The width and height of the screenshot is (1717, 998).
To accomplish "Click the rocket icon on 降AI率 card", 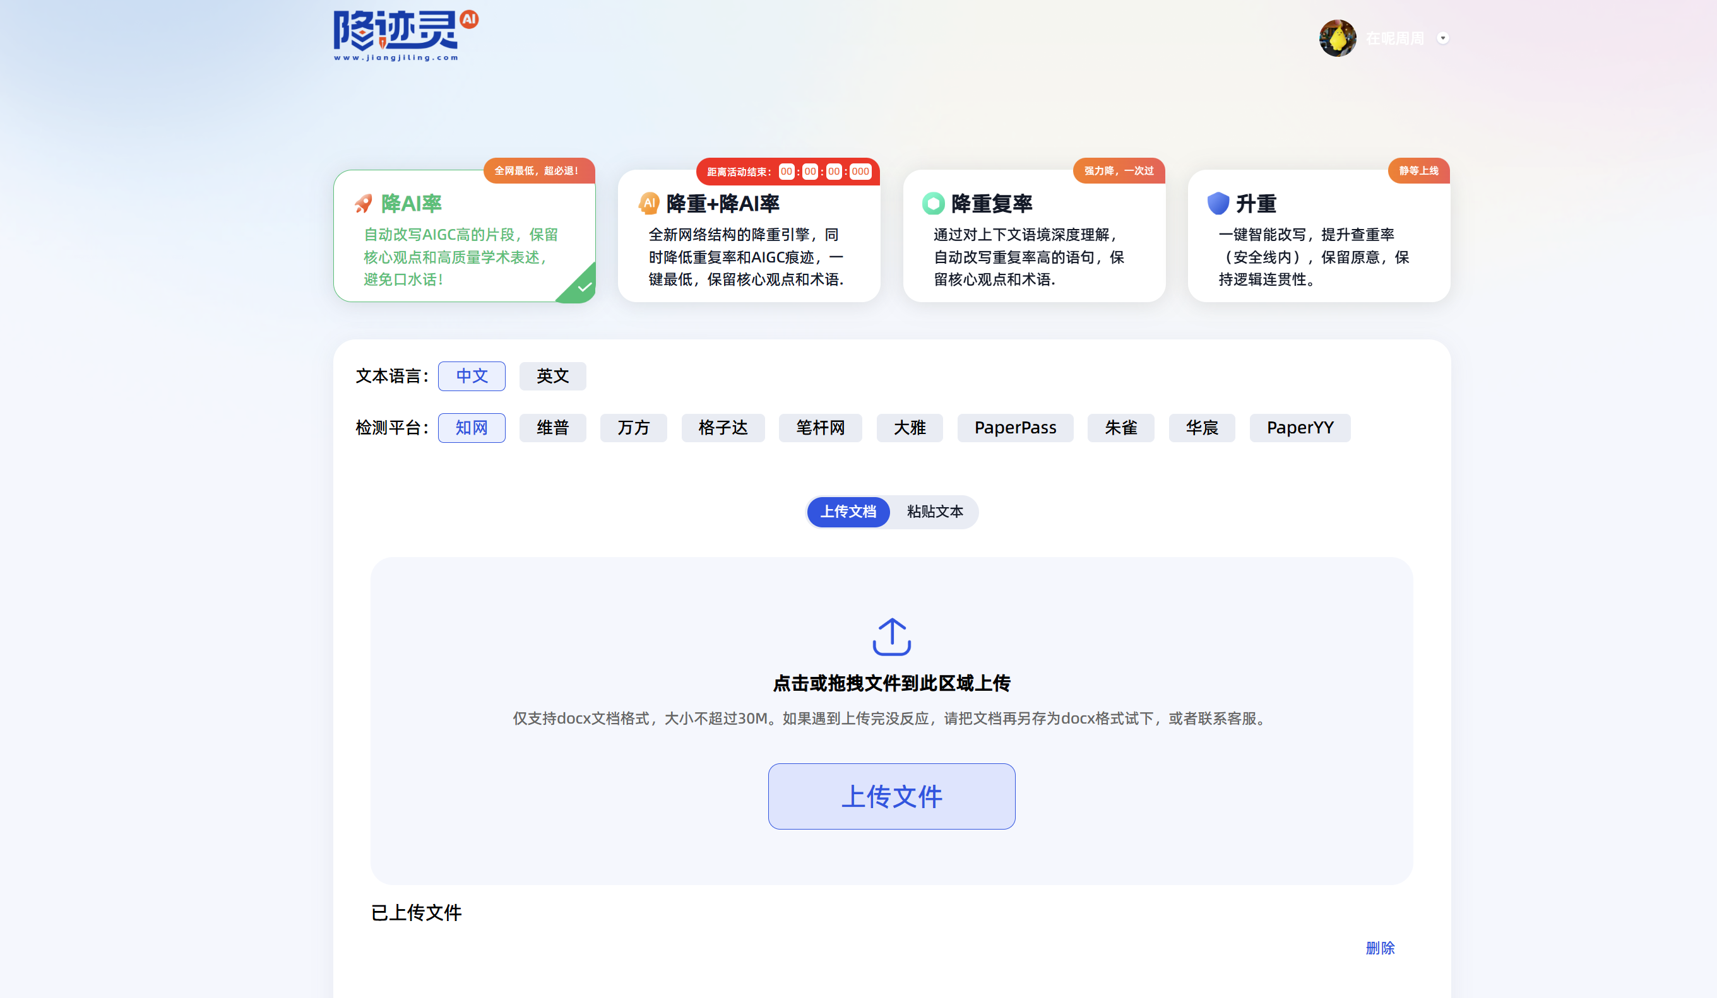I will click(363, 203).
